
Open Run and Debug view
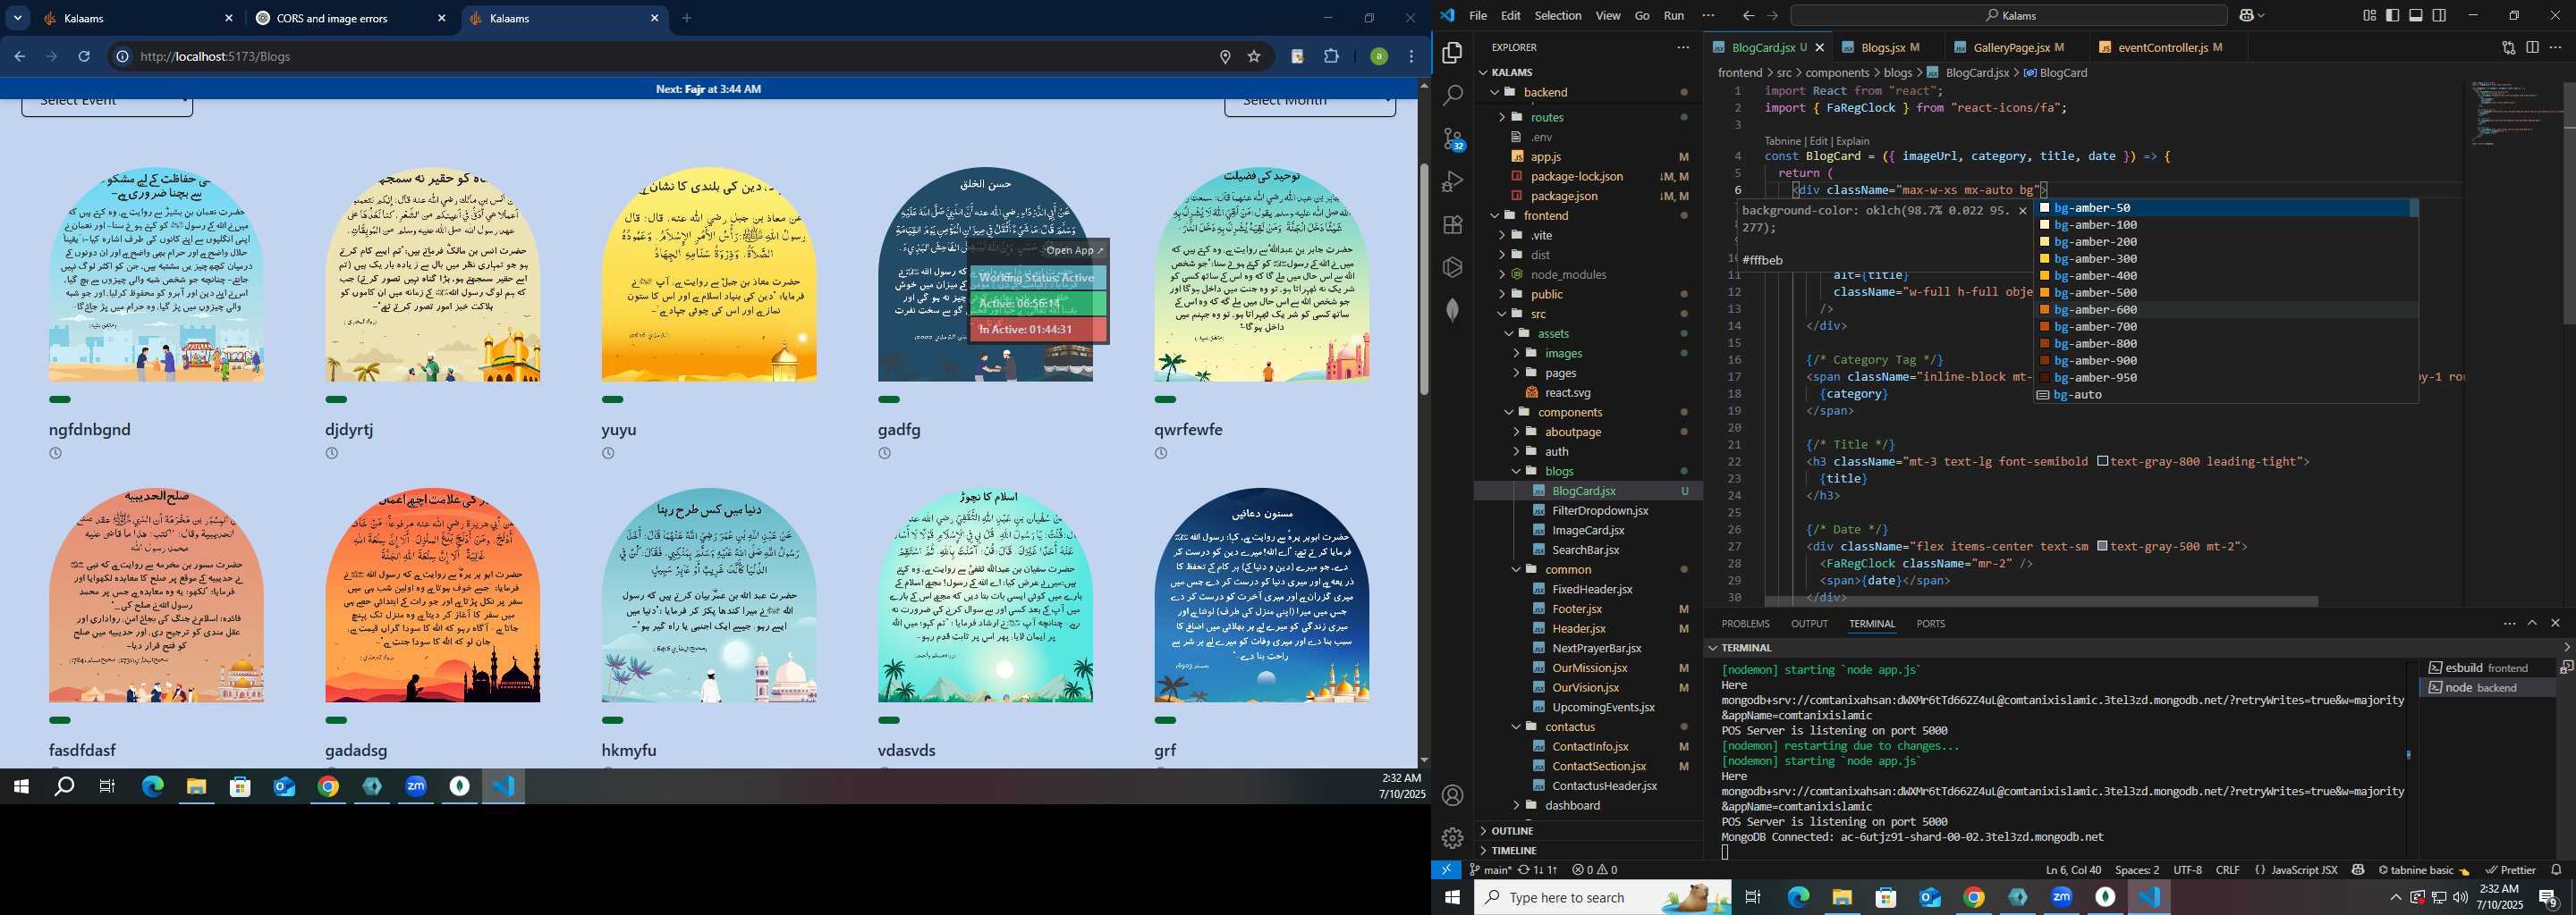click(1453, 181)
